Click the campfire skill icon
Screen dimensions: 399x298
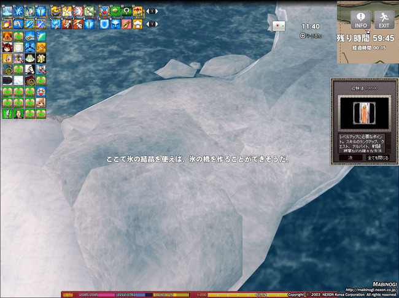pos(7,36)
